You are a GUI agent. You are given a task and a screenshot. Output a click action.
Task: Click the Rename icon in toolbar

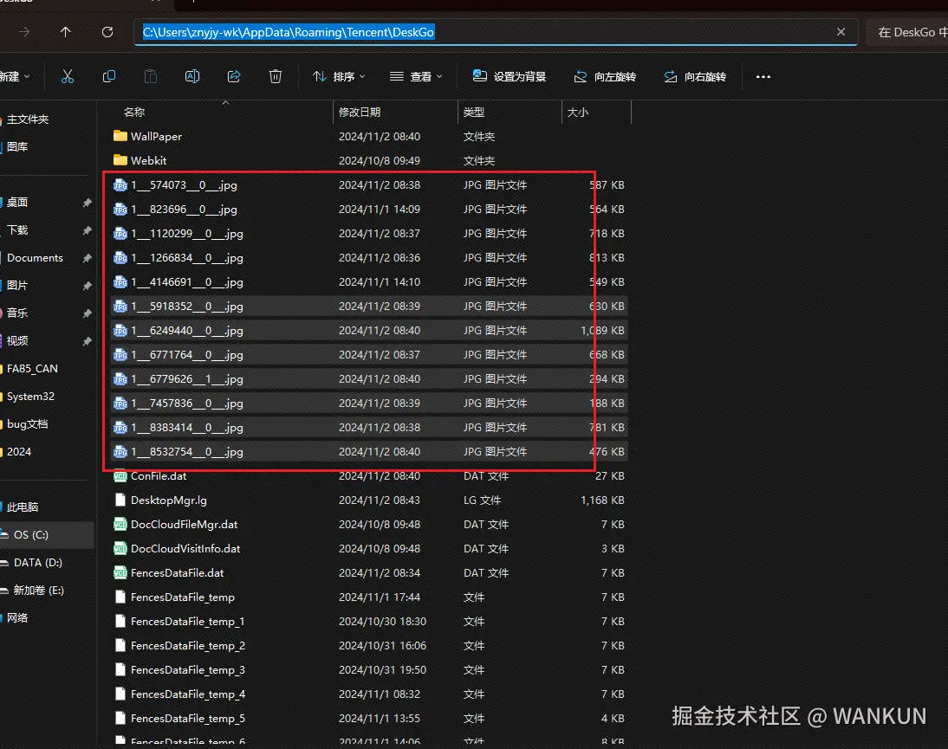click(192, 77)
